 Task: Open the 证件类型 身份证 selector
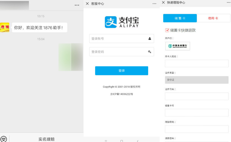[x=197, y=80]
